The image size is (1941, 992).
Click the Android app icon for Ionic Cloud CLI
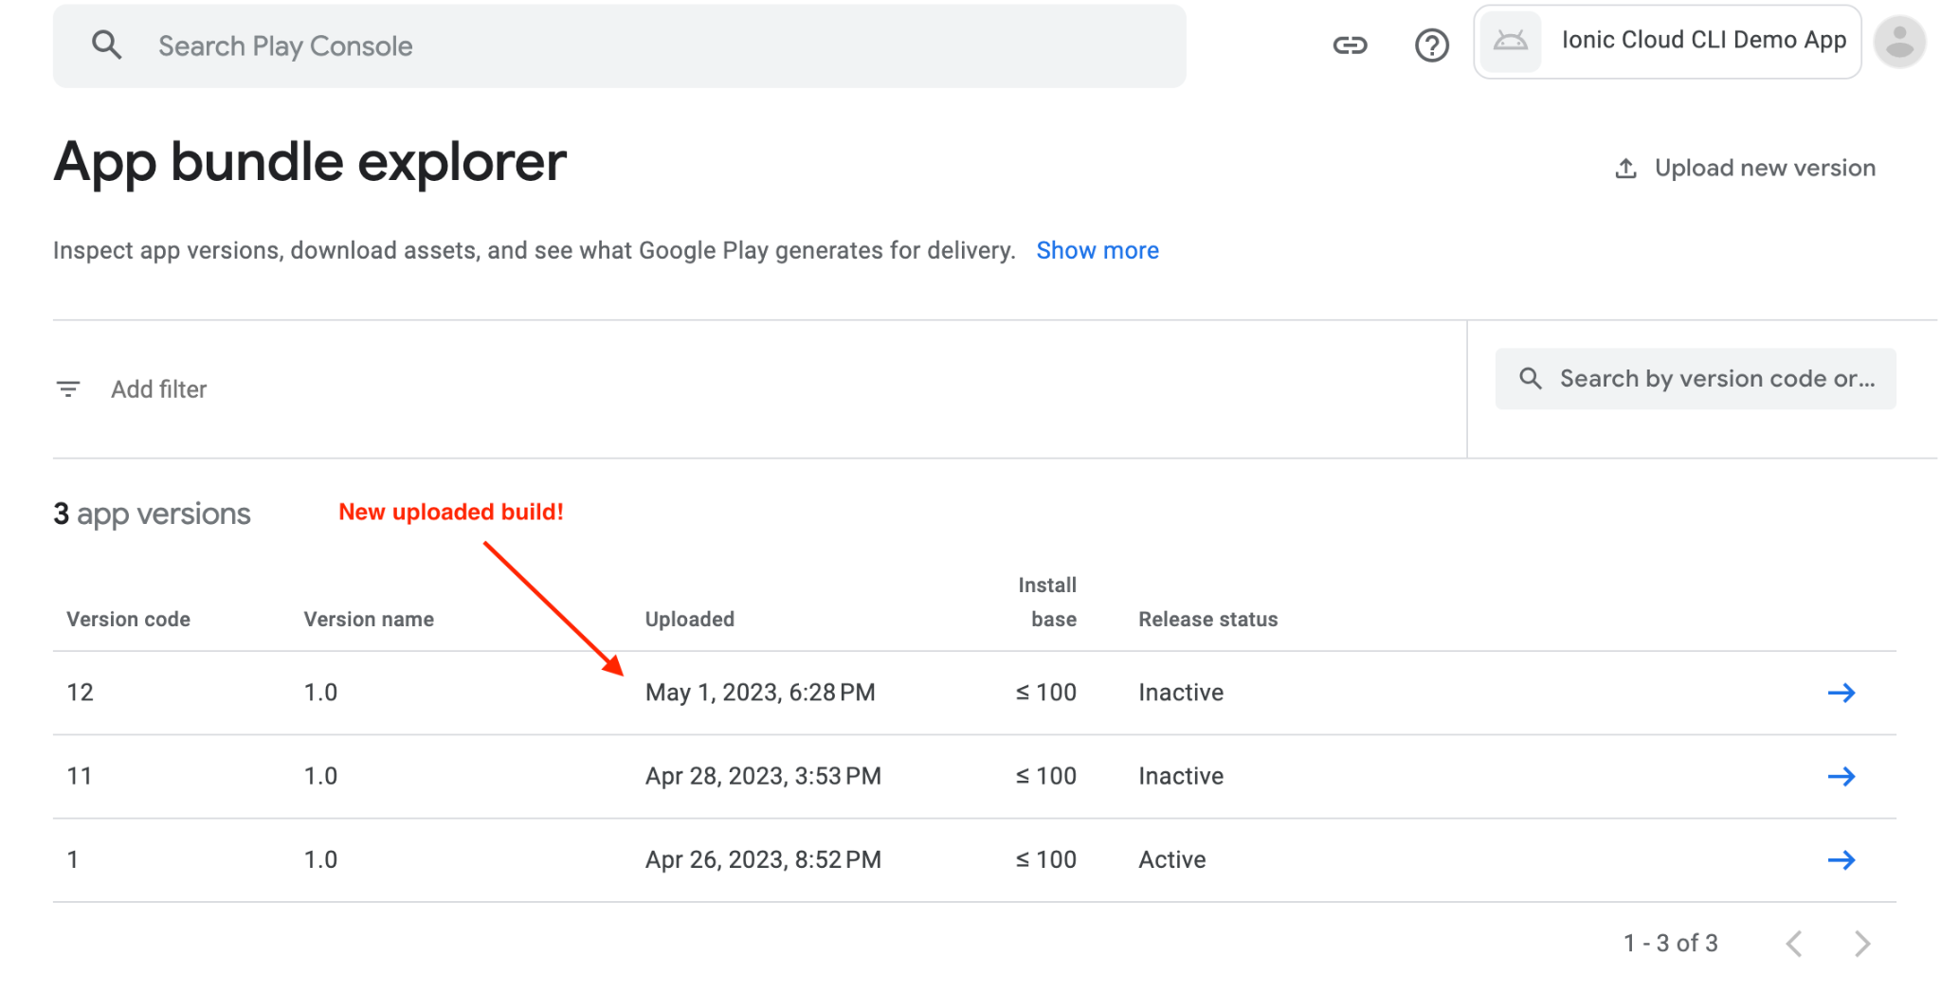point(1511,41)
